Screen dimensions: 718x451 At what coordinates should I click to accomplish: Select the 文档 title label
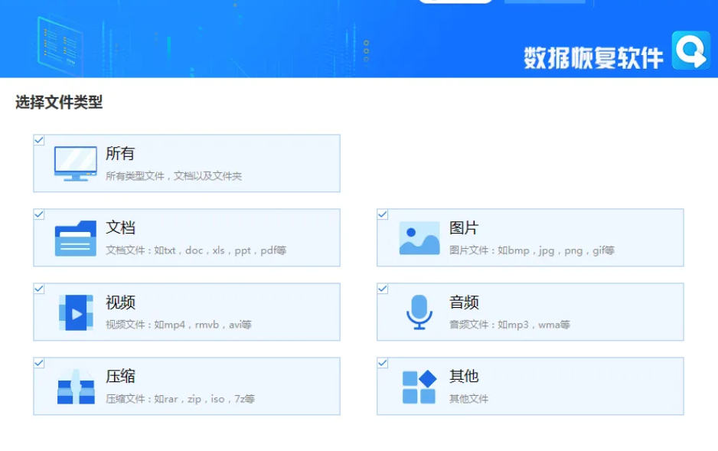coord(120,228)
